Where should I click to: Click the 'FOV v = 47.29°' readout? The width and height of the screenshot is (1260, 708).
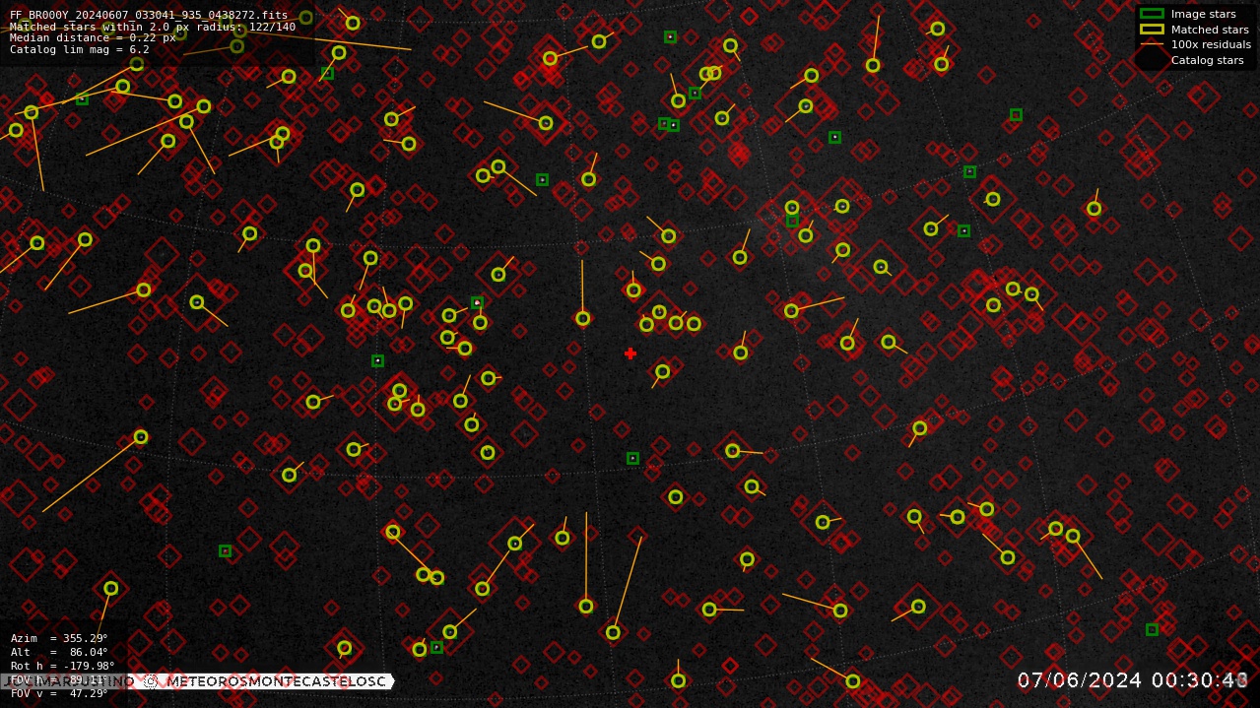[x=59, y=693]
